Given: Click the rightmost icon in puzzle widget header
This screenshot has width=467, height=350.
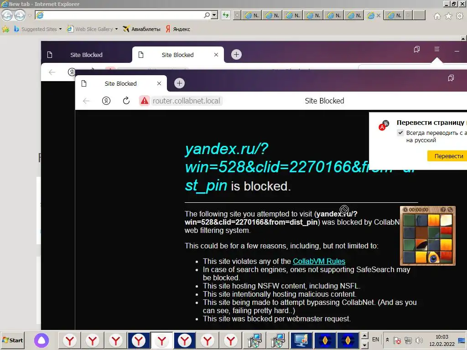Looking at the screenshot, I should pos(450,210).
